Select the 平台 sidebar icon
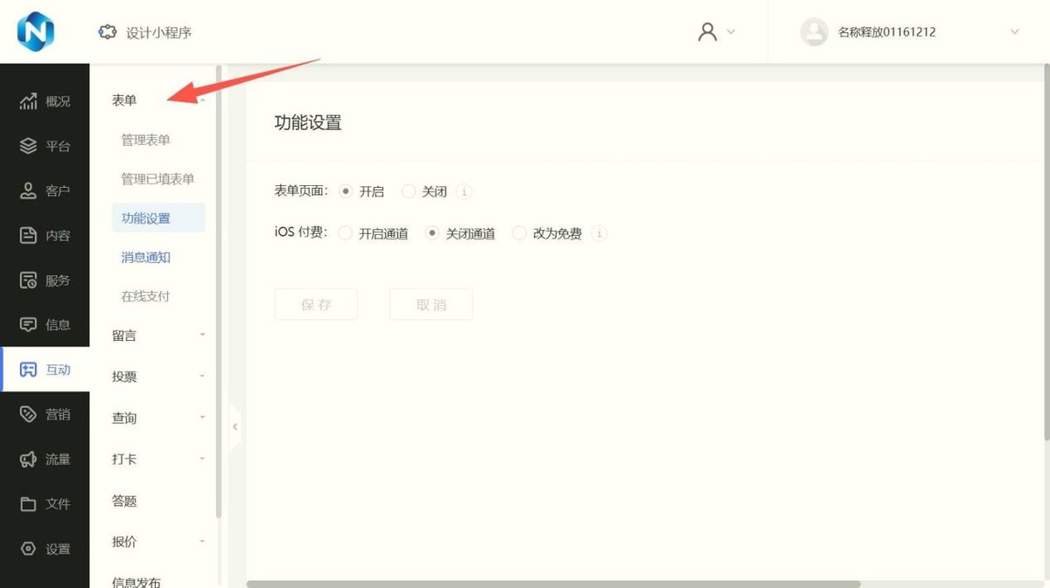 point(45,145)
